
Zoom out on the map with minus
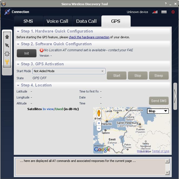coord(99,128)
